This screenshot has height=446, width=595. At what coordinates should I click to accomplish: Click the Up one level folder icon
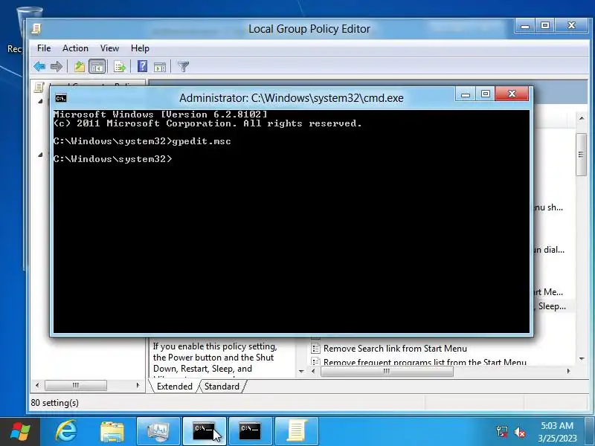coord(80,67)
